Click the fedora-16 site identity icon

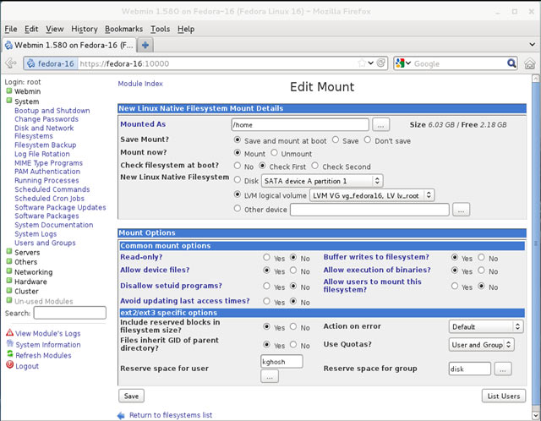31,63
